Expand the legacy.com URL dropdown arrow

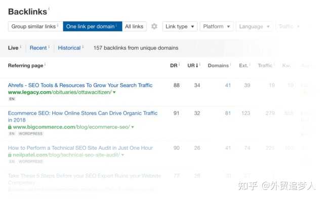click(114, 92)
